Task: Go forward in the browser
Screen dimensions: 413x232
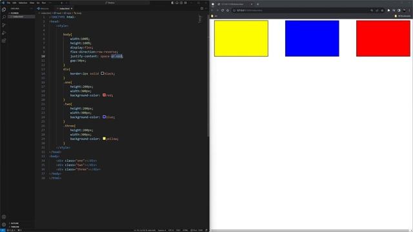Action: [x=217, y=10]
